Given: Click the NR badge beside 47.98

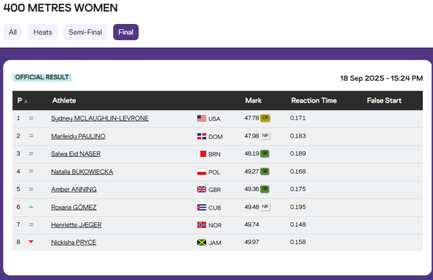Looking at the screenshot, I should 265,136.
